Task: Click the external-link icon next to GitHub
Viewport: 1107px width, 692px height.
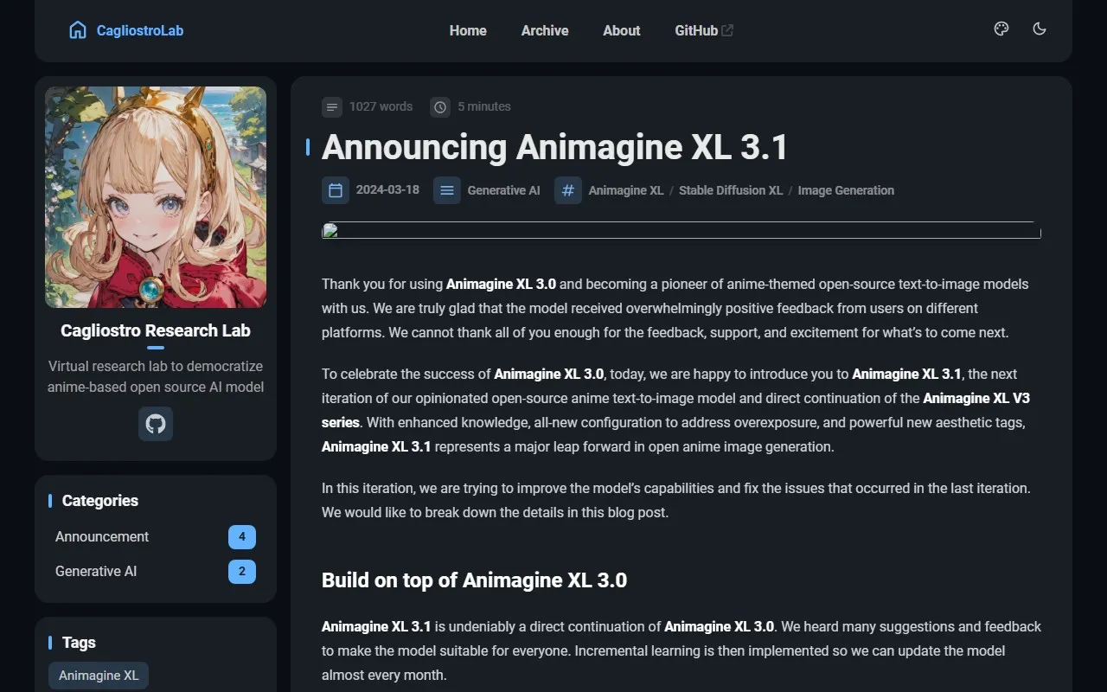Action: click(726, 29)
